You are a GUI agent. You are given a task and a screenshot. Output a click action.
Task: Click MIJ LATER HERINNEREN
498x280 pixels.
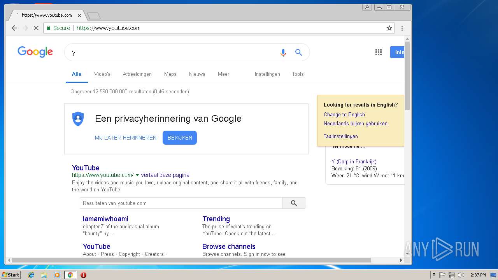(x=126, y=138)
